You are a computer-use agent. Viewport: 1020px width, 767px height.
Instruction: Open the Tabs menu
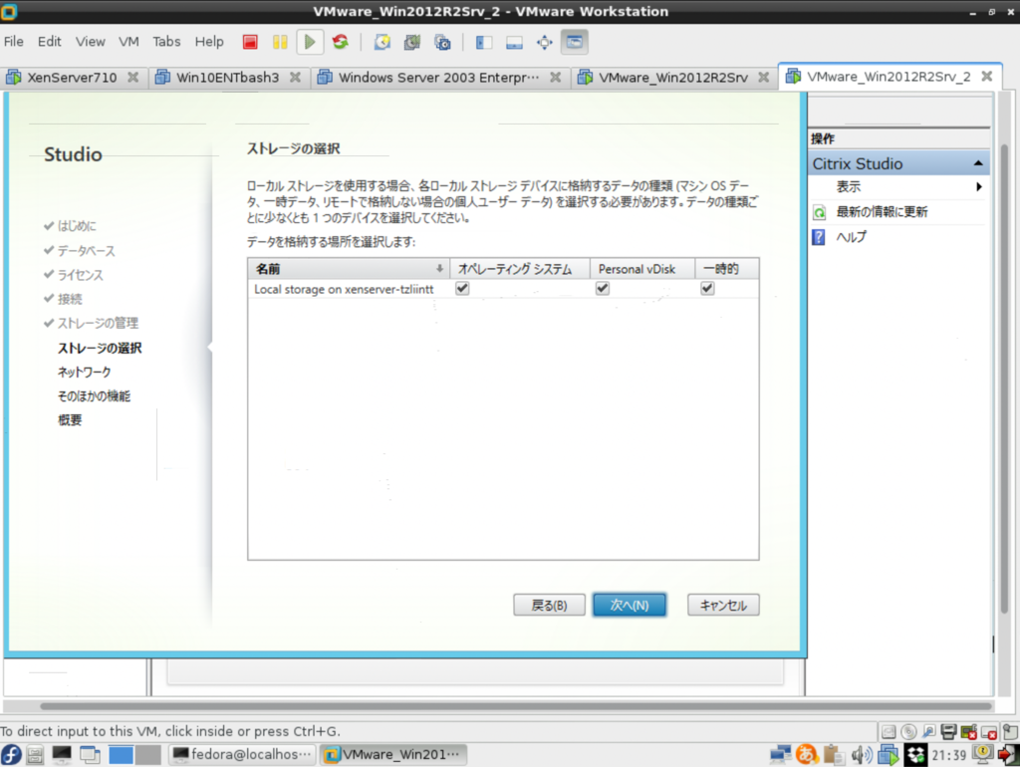(x=166, y=42)
